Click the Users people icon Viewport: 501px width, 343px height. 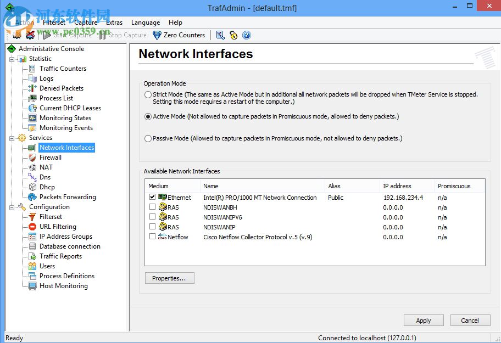click(x=32, y=266)
